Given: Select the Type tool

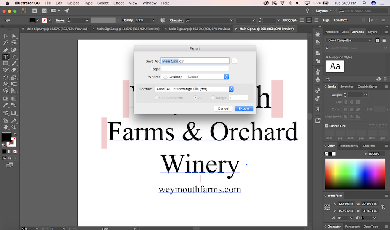Looking at the screenshot, I should coord(5,57).
